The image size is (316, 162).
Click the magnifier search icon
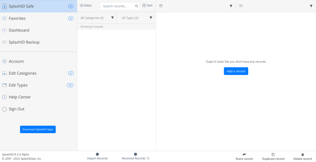(136, 6)
